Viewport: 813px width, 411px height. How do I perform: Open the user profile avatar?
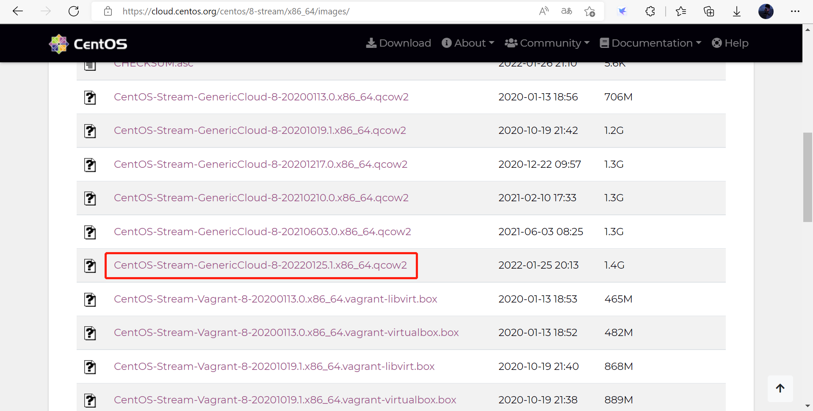click(x=766, y=11)
